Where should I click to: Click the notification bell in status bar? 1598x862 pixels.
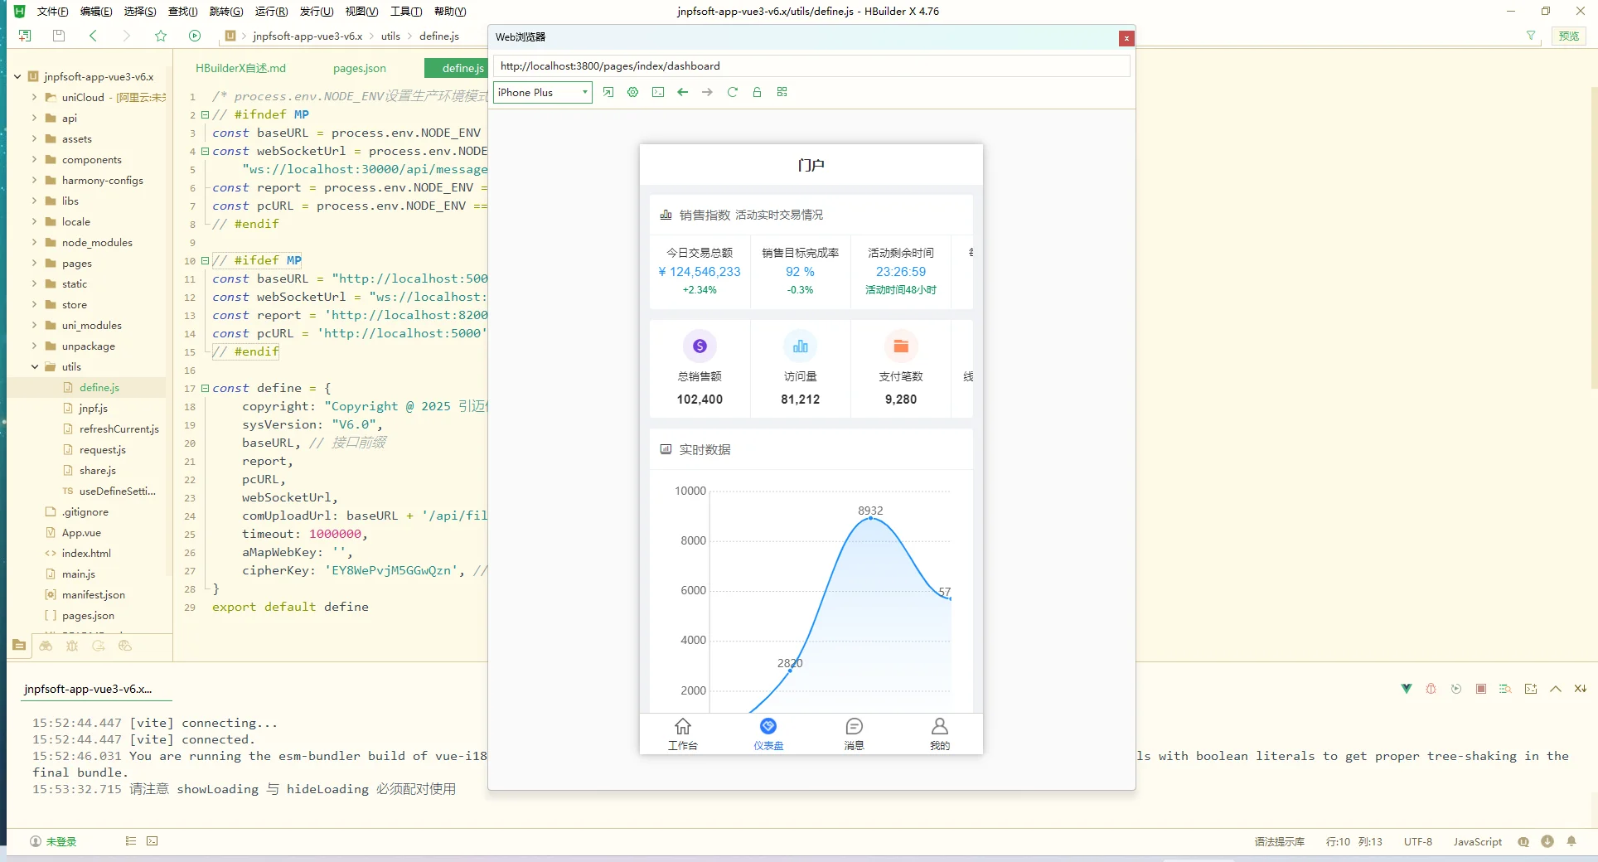[1571, 841]
